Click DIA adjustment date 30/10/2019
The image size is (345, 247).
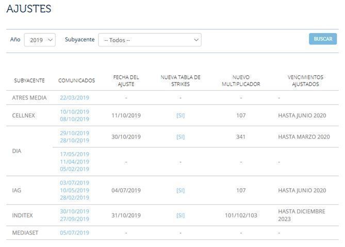point(126,137)
